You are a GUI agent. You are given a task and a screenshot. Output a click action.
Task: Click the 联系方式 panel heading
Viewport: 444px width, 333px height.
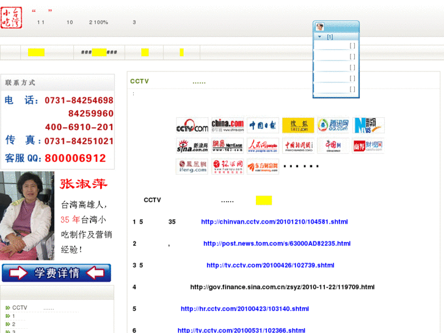[x=20, y=82]
